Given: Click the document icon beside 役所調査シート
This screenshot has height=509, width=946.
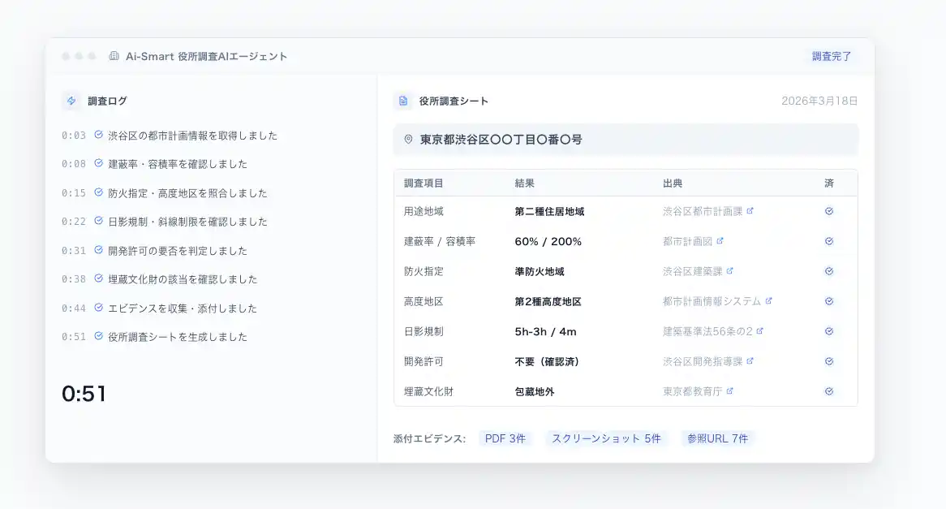Looking at the screenshot, I should pos(402,101).
